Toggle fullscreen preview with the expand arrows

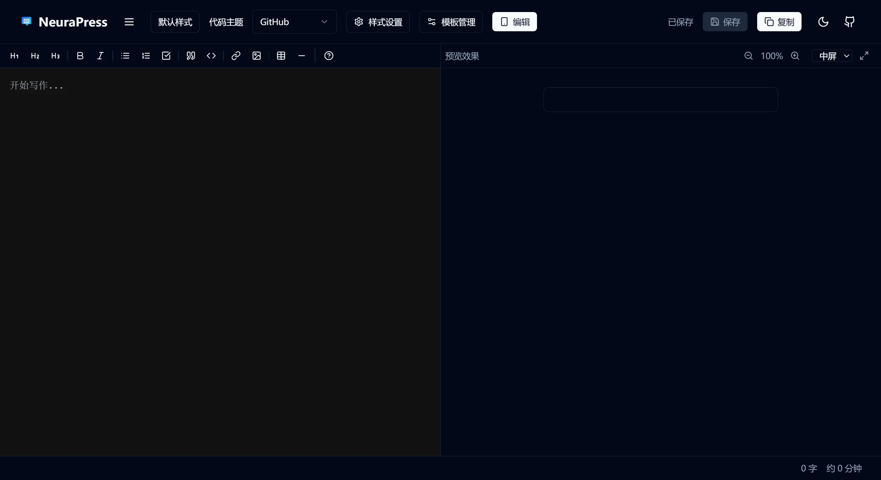click(x=864, y=56)
